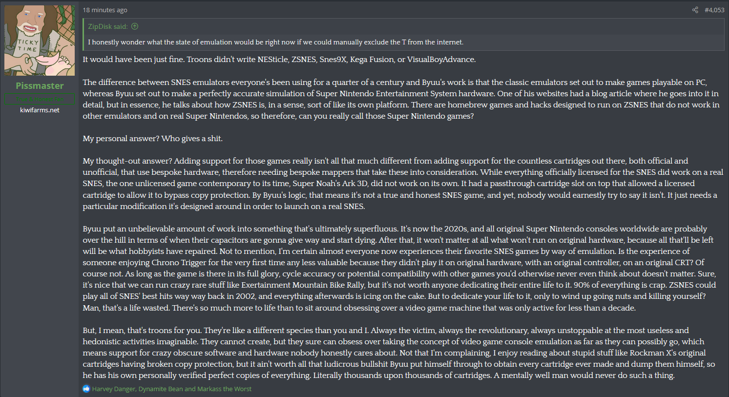Open Markass the Worst's profile from the reactions

click(x=224, y=389)
